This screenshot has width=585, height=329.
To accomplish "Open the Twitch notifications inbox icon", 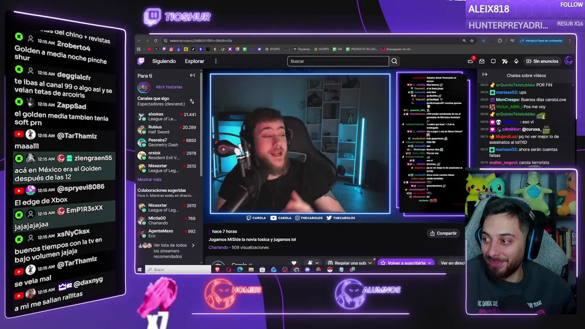I will 482,61.
